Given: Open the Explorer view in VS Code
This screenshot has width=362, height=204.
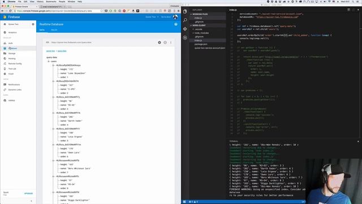Looking at the screenshot, I should click(x=185, y=11).
